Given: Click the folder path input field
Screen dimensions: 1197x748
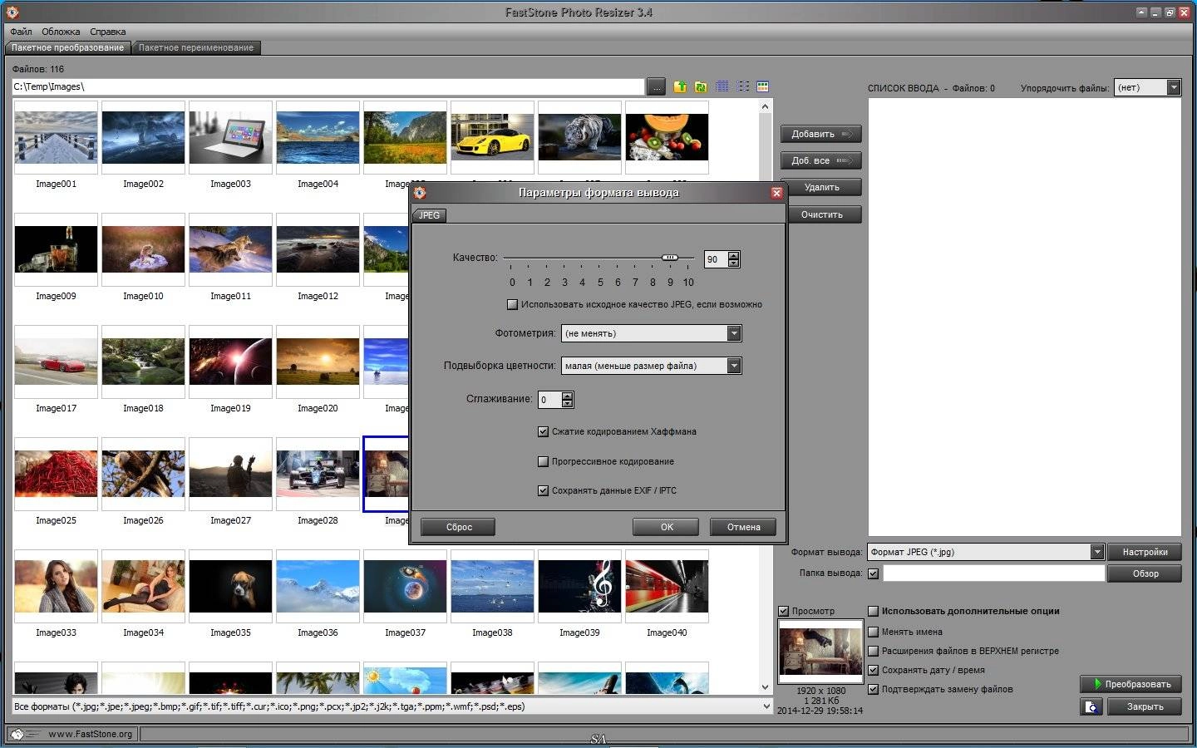Looking at the screenshot, I should click(x=328, y=86).
